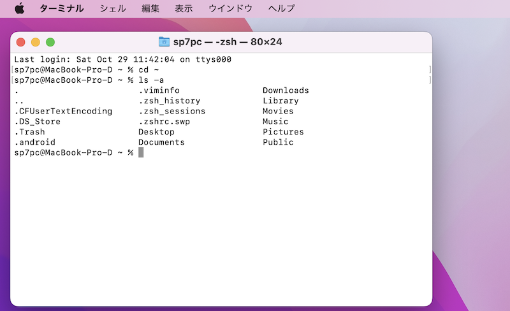Click the .zsh_history entry in the output
Screen dimensions: 510x311
[x=169, y=101]
